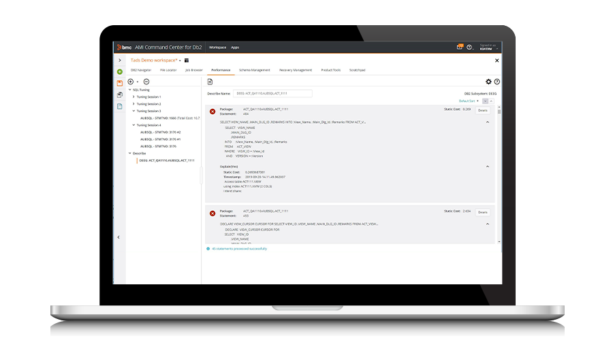Select AUBSQL - STMTNO: 3176 #1 item

[x=160, y=139]
